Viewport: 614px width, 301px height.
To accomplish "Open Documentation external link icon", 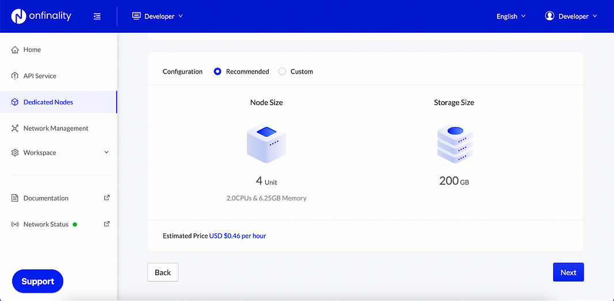I will click(x=106, y=198).
